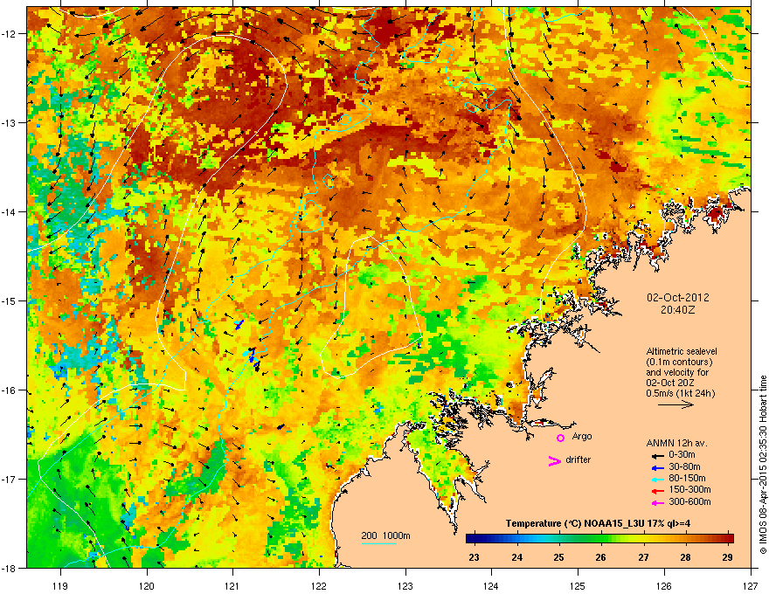769x594 pixels.
Task: Click the 'ANMN 12h av.' legend heading
Action: (676, 444)
